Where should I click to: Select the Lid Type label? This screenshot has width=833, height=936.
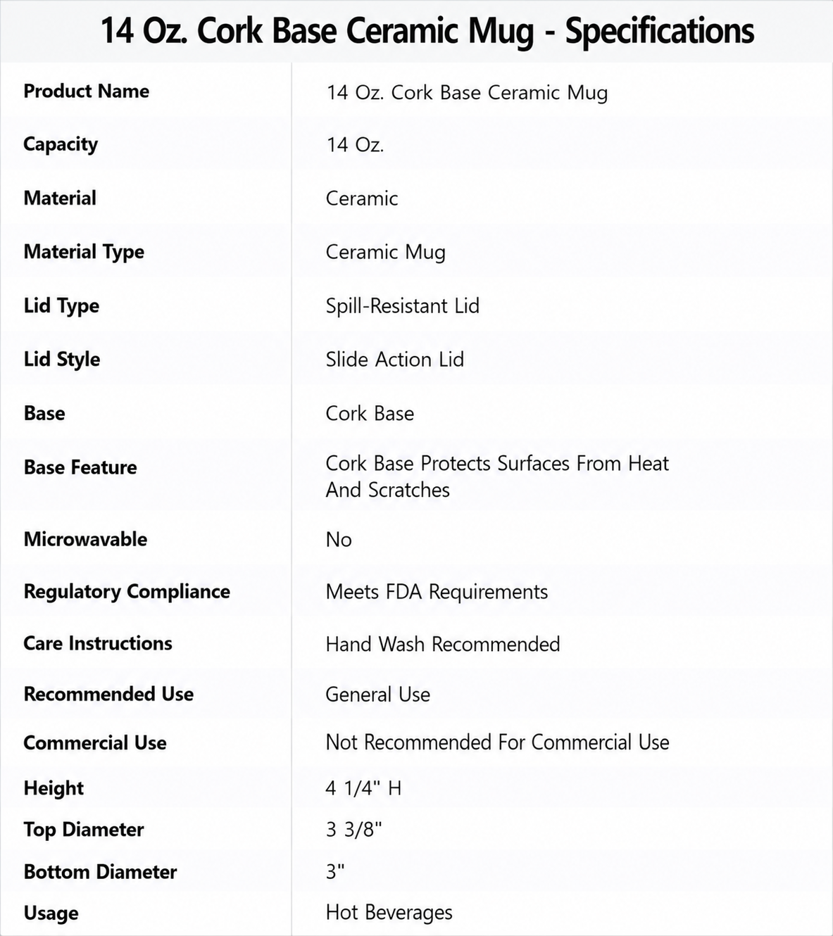point(61,306)
